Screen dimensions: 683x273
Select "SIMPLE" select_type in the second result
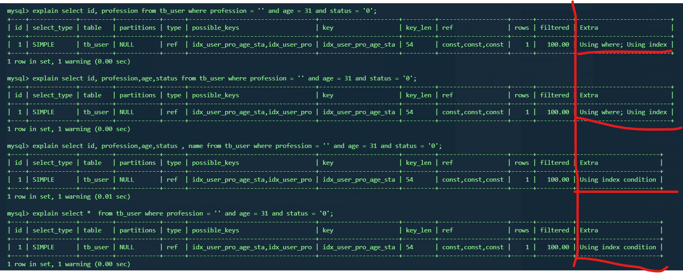pyautogui.click(x=43, y=112)
